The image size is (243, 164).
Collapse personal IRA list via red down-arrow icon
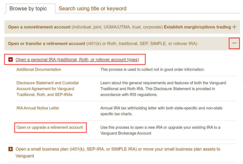pos(11,60)
